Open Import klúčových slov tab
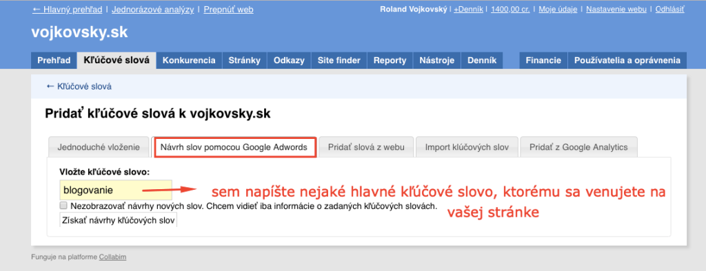The width and height of the screenshot is (706, 271). tap(467, 147)
